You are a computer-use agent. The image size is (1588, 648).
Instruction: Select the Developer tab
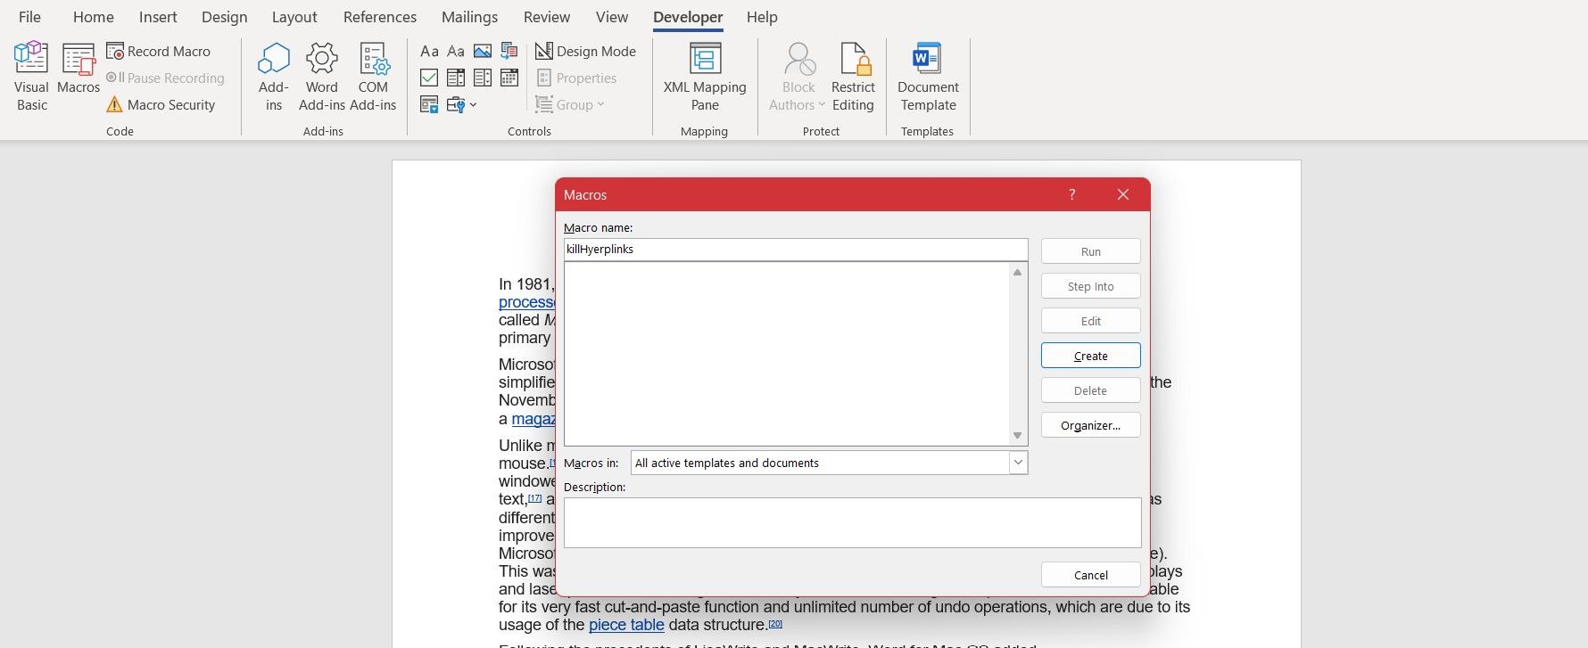[x=688, y=17]
